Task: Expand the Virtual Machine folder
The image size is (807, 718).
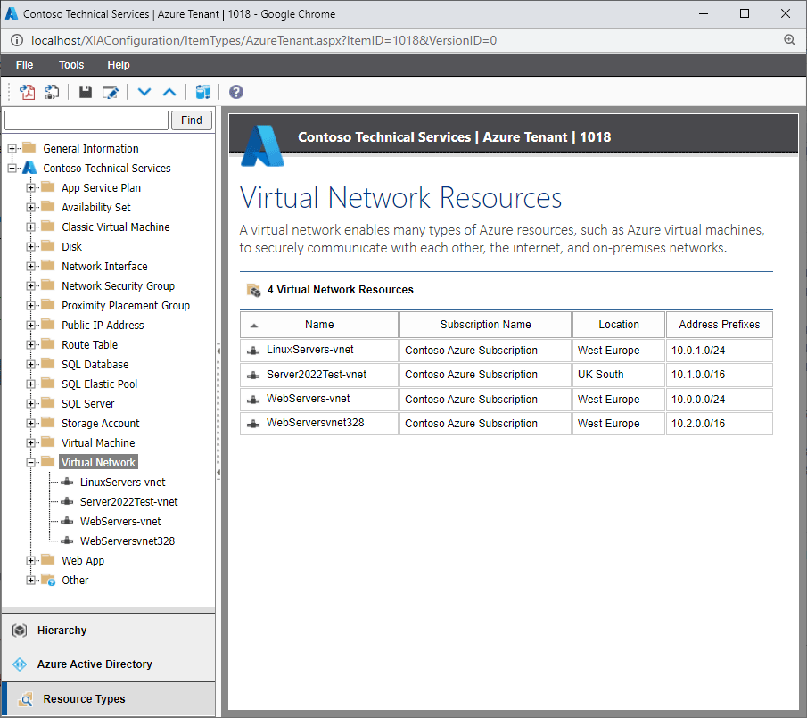Action: (31, 442)
